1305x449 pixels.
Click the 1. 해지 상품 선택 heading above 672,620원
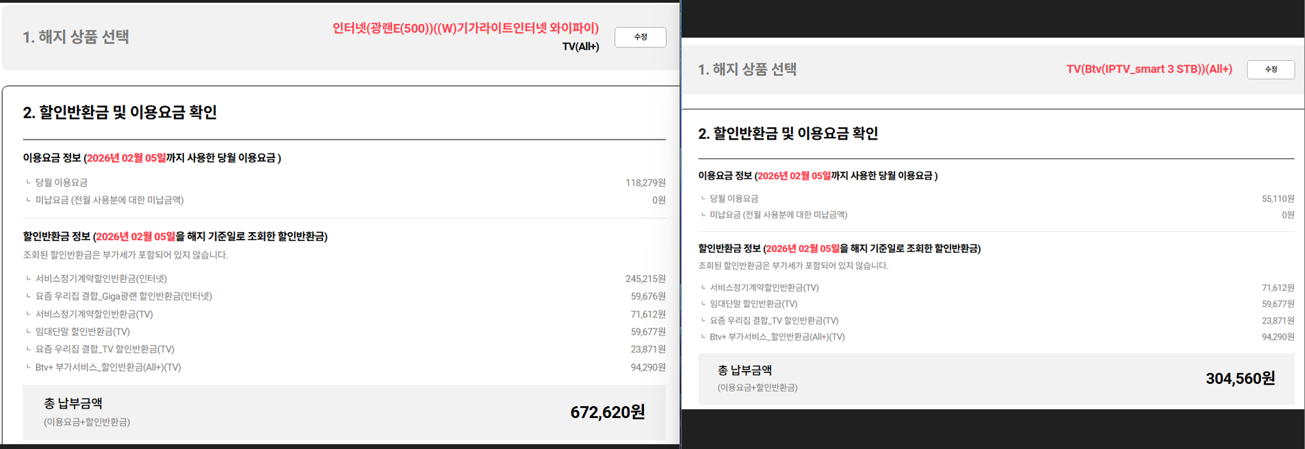76,37
